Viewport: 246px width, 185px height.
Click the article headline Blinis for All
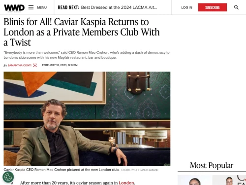point(82,32)
